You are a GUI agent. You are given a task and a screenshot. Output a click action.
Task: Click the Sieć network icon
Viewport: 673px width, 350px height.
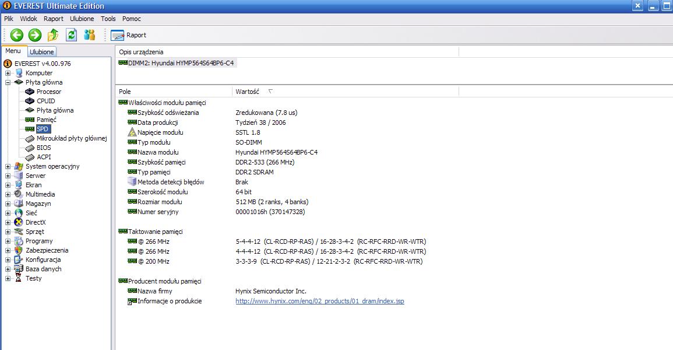coord(19,213)
